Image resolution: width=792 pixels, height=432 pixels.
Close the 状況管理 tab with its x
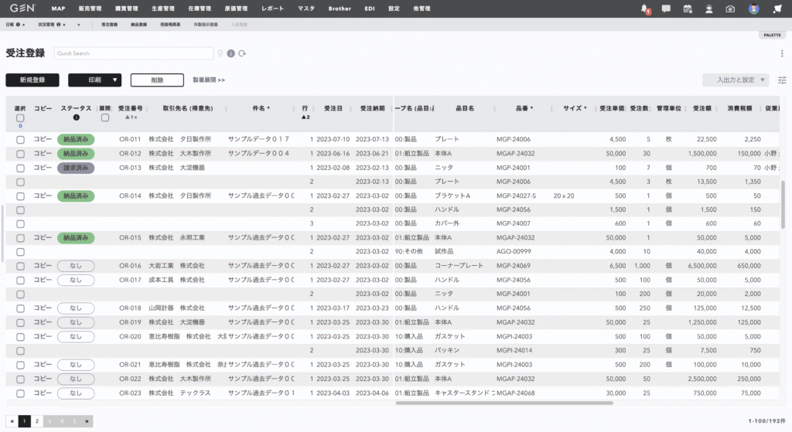[64, 24]
